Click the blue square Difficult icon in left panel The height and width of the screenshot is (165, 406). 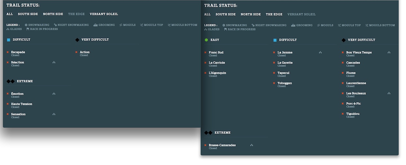pos(8,40)
